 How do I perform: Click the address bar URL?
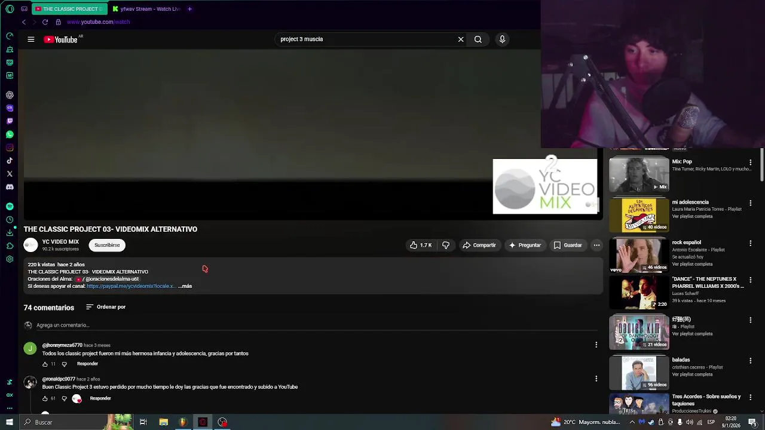(98, 22)
